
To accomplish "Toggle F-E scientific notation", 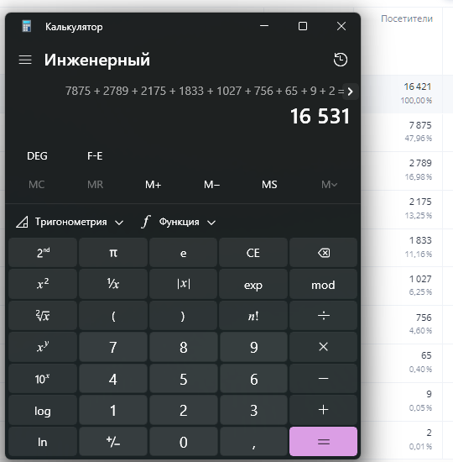I will 95,156.
